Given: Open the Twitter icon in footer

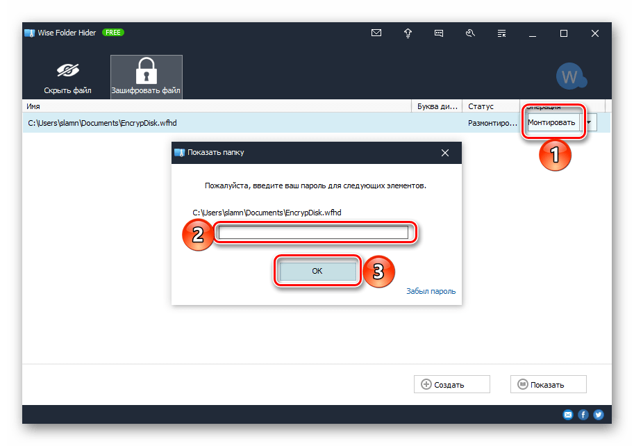Looking at the screenshot, I should (x=599, y=415).
